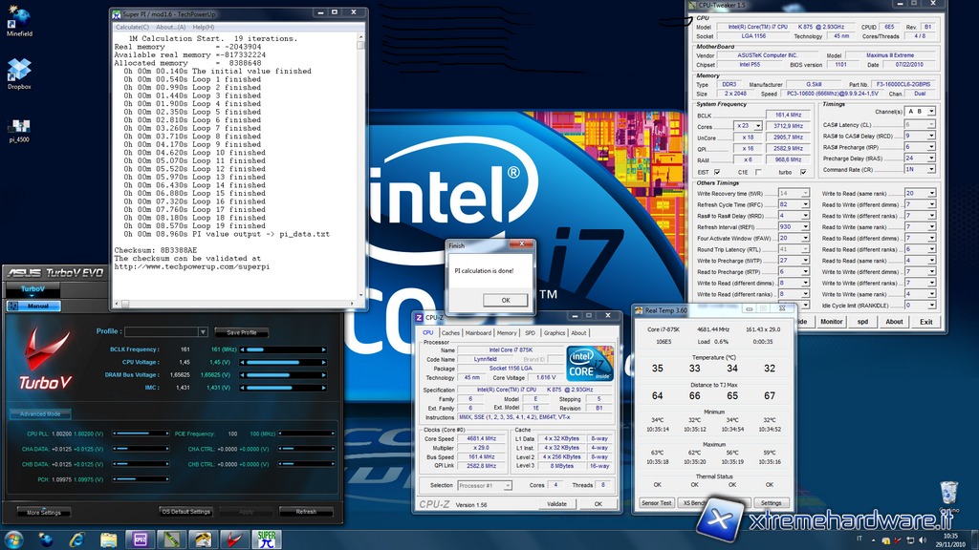979x550 pixels.
Task: Adjust the CPU Voltage slider in TurboV
Action: pos(282,363)
